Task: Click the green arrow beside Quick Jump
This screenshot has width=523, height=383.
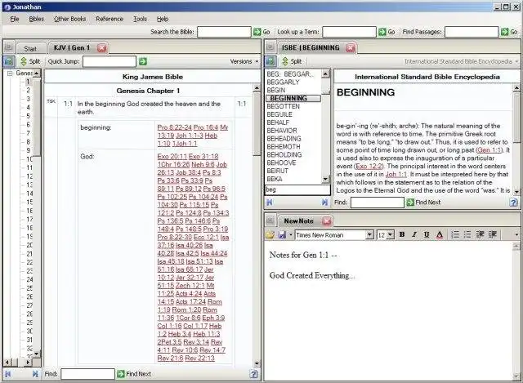Action: pos(143,61)
